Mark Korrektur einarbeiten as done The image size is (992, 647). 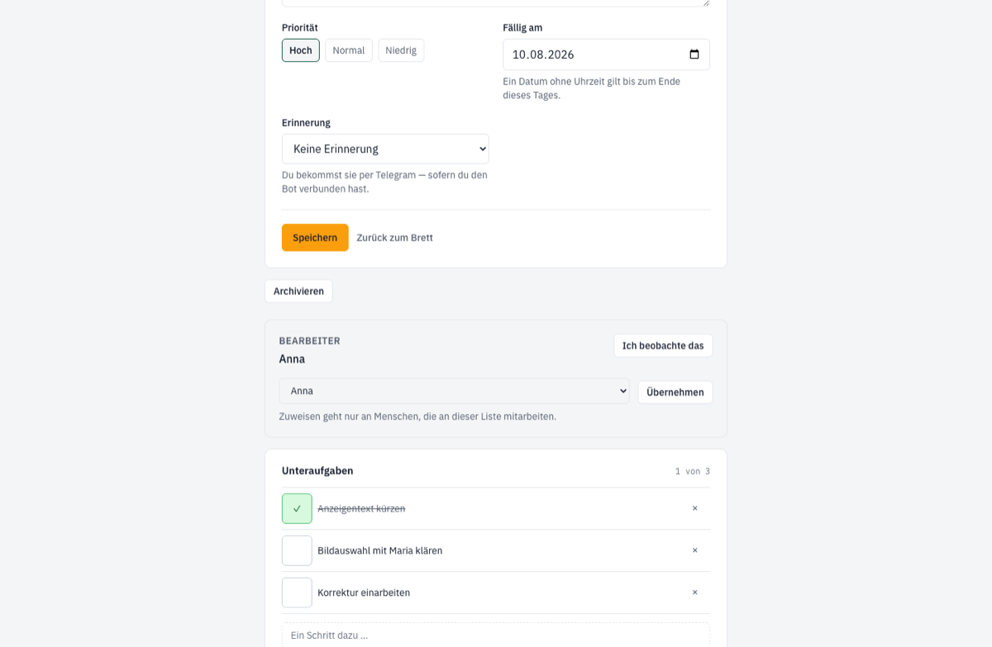click(297, 592)
